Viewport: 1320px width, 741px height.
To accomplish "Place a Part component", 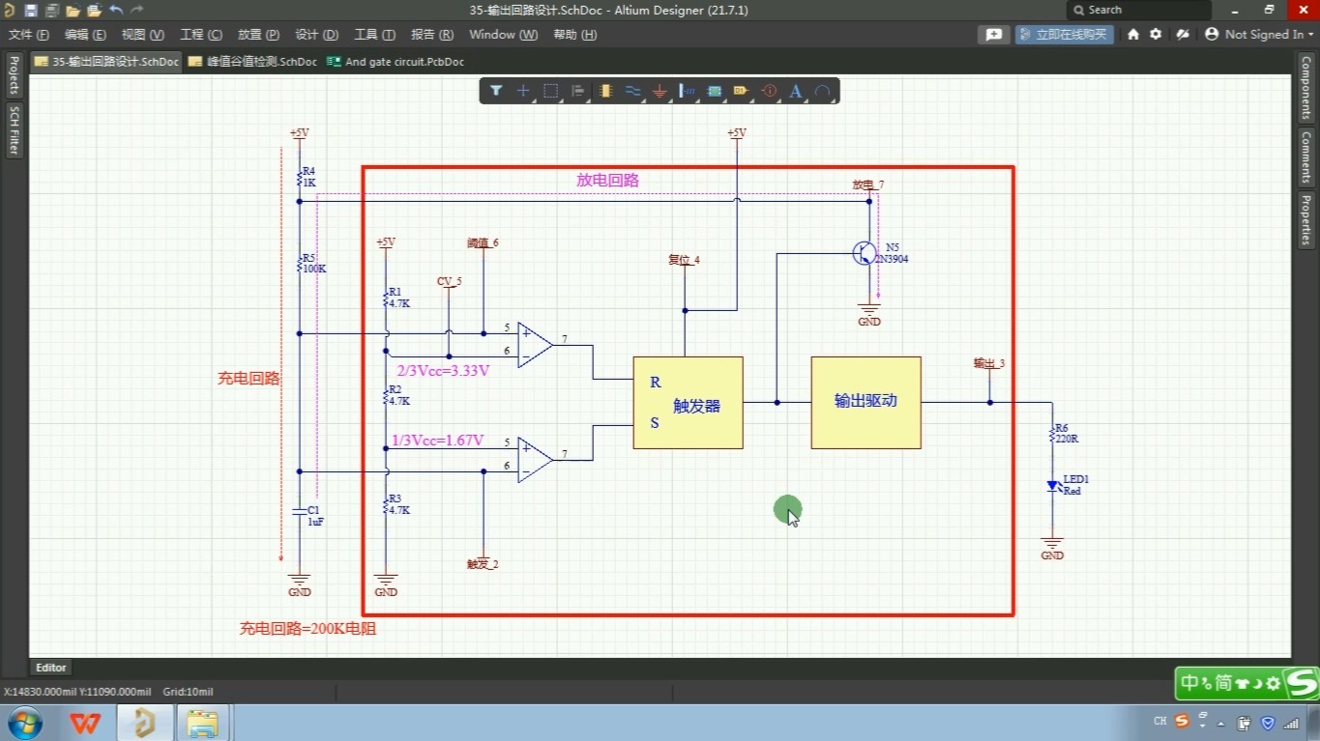I will (605, 91).
